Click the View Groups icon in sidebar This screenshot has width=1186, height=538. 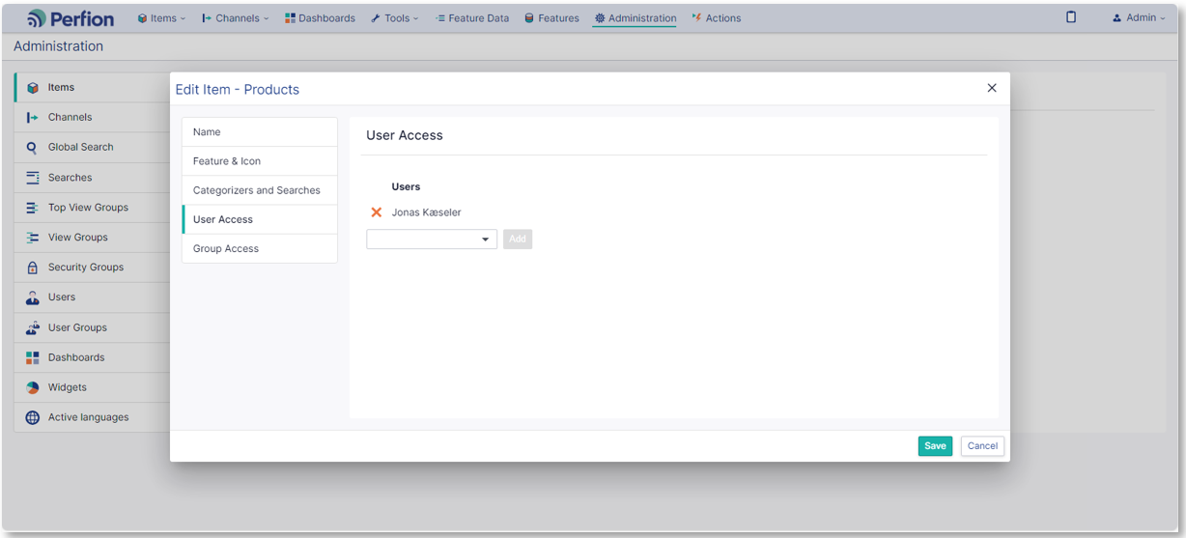pos(33,238)
